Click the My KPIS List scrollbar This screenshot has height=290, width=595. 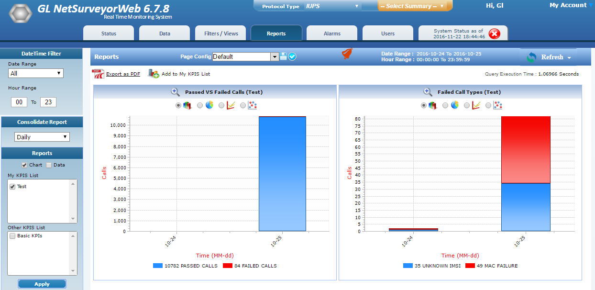click(x=74, y=201)
